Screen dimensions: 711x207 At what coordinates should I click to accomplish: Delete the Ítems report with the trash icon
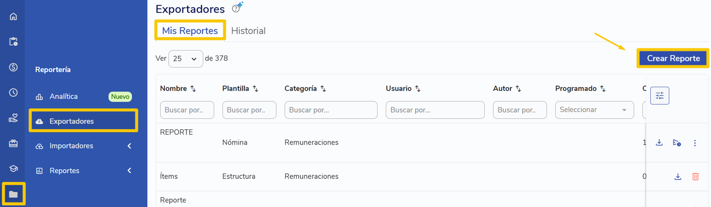coord(695,176)
